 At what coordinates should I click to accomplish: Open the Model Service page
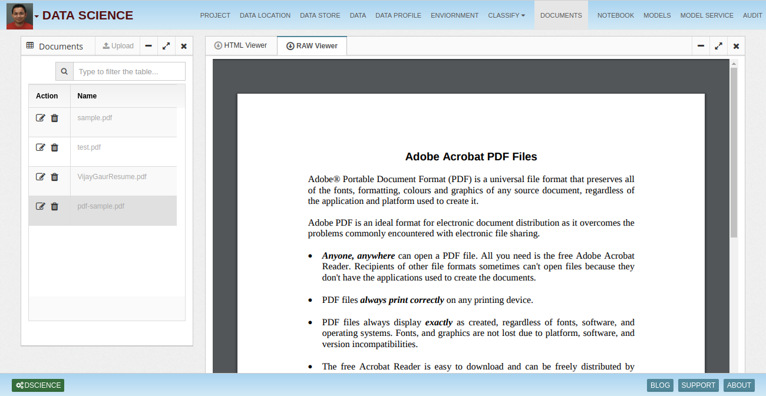click(707, 15)
